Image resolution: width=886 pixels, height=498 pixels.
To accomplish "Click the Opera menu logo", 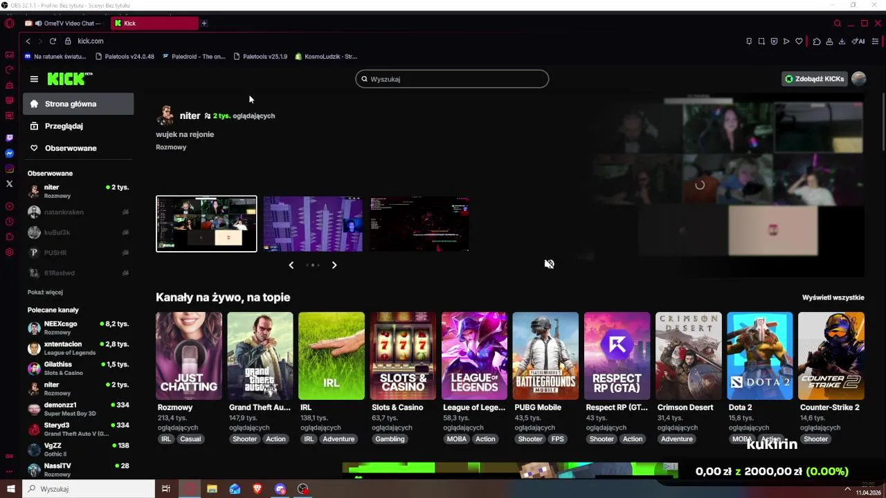I will 9,23.
